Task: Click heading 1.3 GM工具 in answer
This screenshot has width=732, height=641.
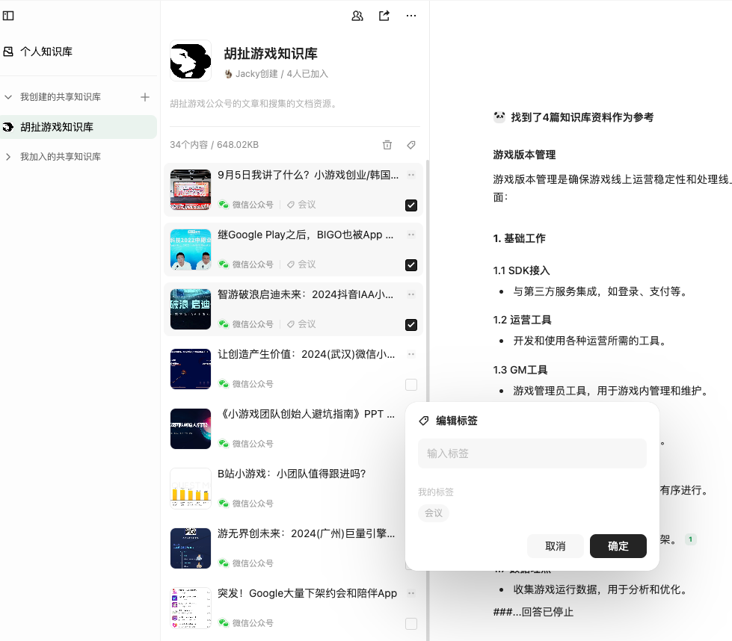Action: 520,370
